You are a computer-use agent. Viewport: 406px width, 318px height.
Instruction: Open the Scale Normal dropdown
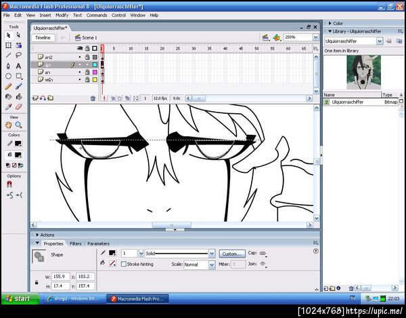point(212,264)
